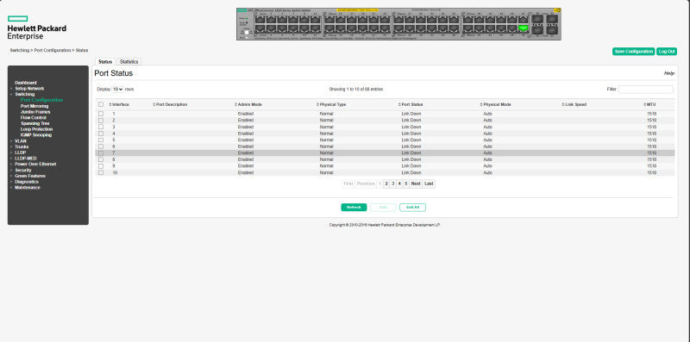This screenshot has width=690, height=342.
Task: Go to page 3 of entries
Action: [x=393, y=183]
